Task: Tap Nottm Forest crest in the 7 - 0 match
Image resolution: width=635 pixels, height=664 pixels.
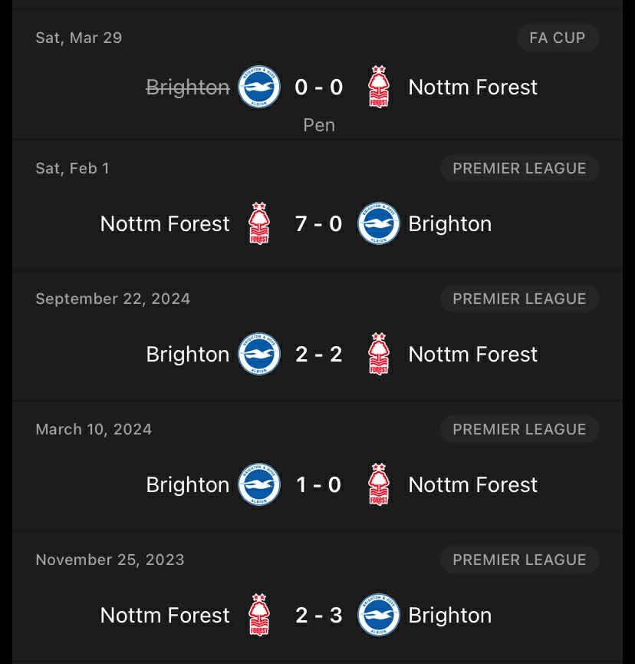Action: click(x=258, y=223)
